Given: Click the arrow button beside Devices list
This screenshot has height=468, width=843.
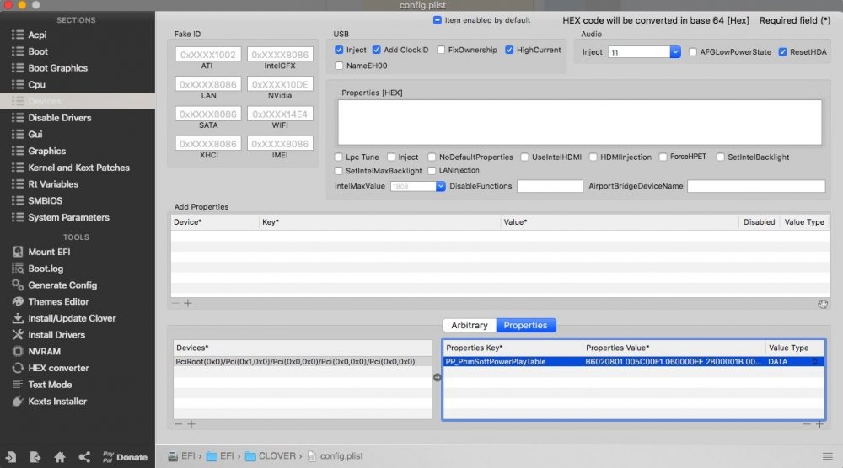Looking at the screenshot, I should point(437,378).
